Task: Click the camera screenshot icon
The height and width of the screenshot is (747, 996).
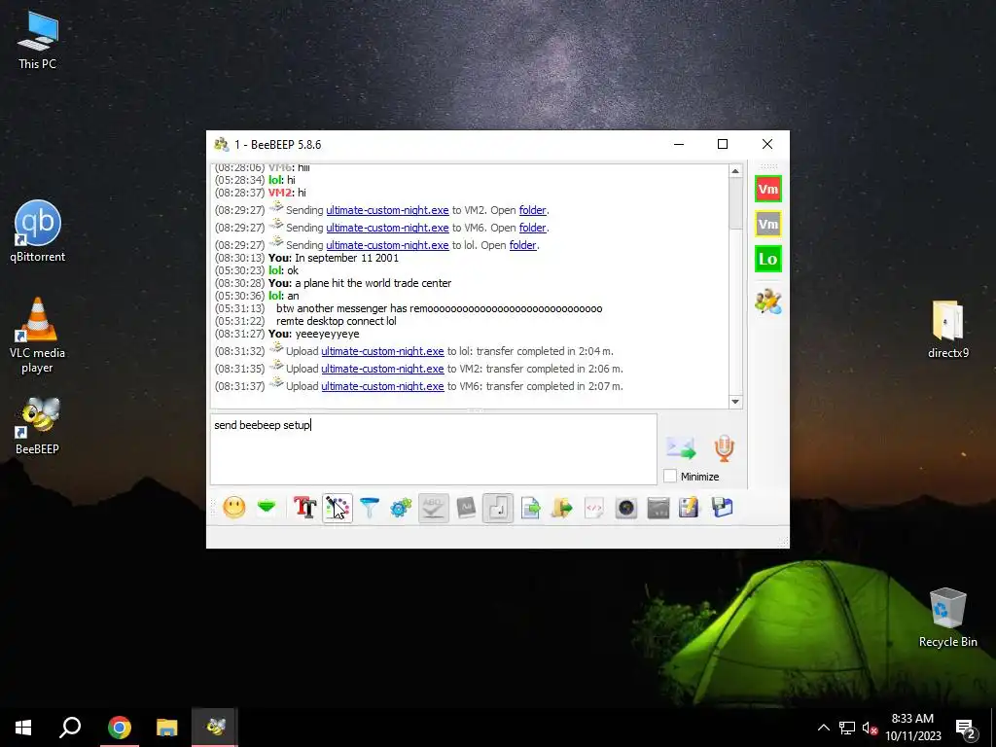Action: coord(626,508)
